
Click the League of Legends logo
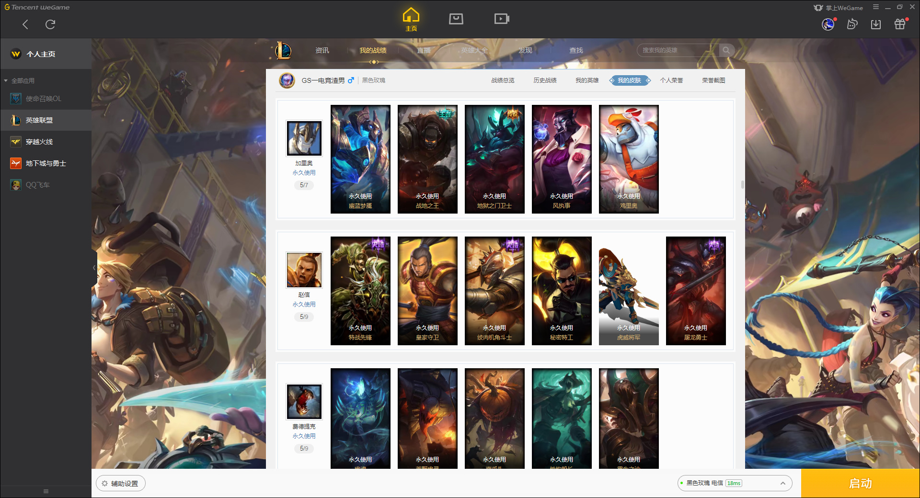[x=283, y=50]
